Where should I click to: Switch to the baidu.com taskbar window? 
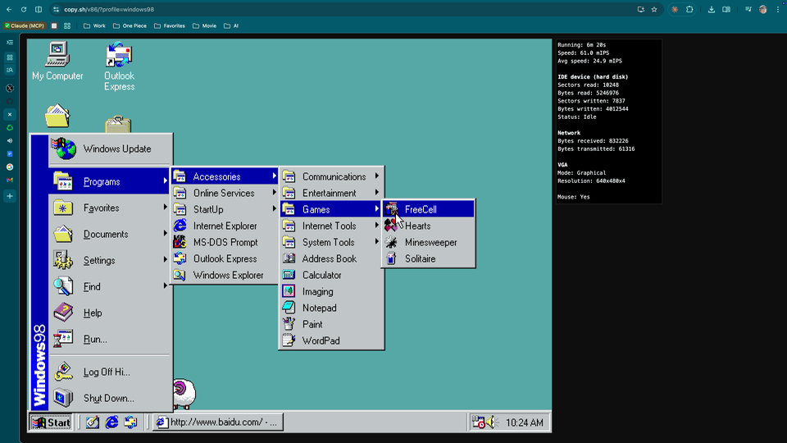218,422
